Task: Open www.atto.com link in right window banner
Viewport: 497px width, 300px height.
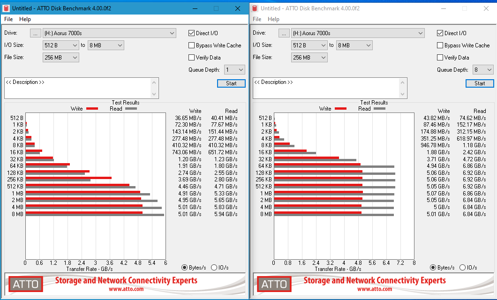Action: coord(375,289)
